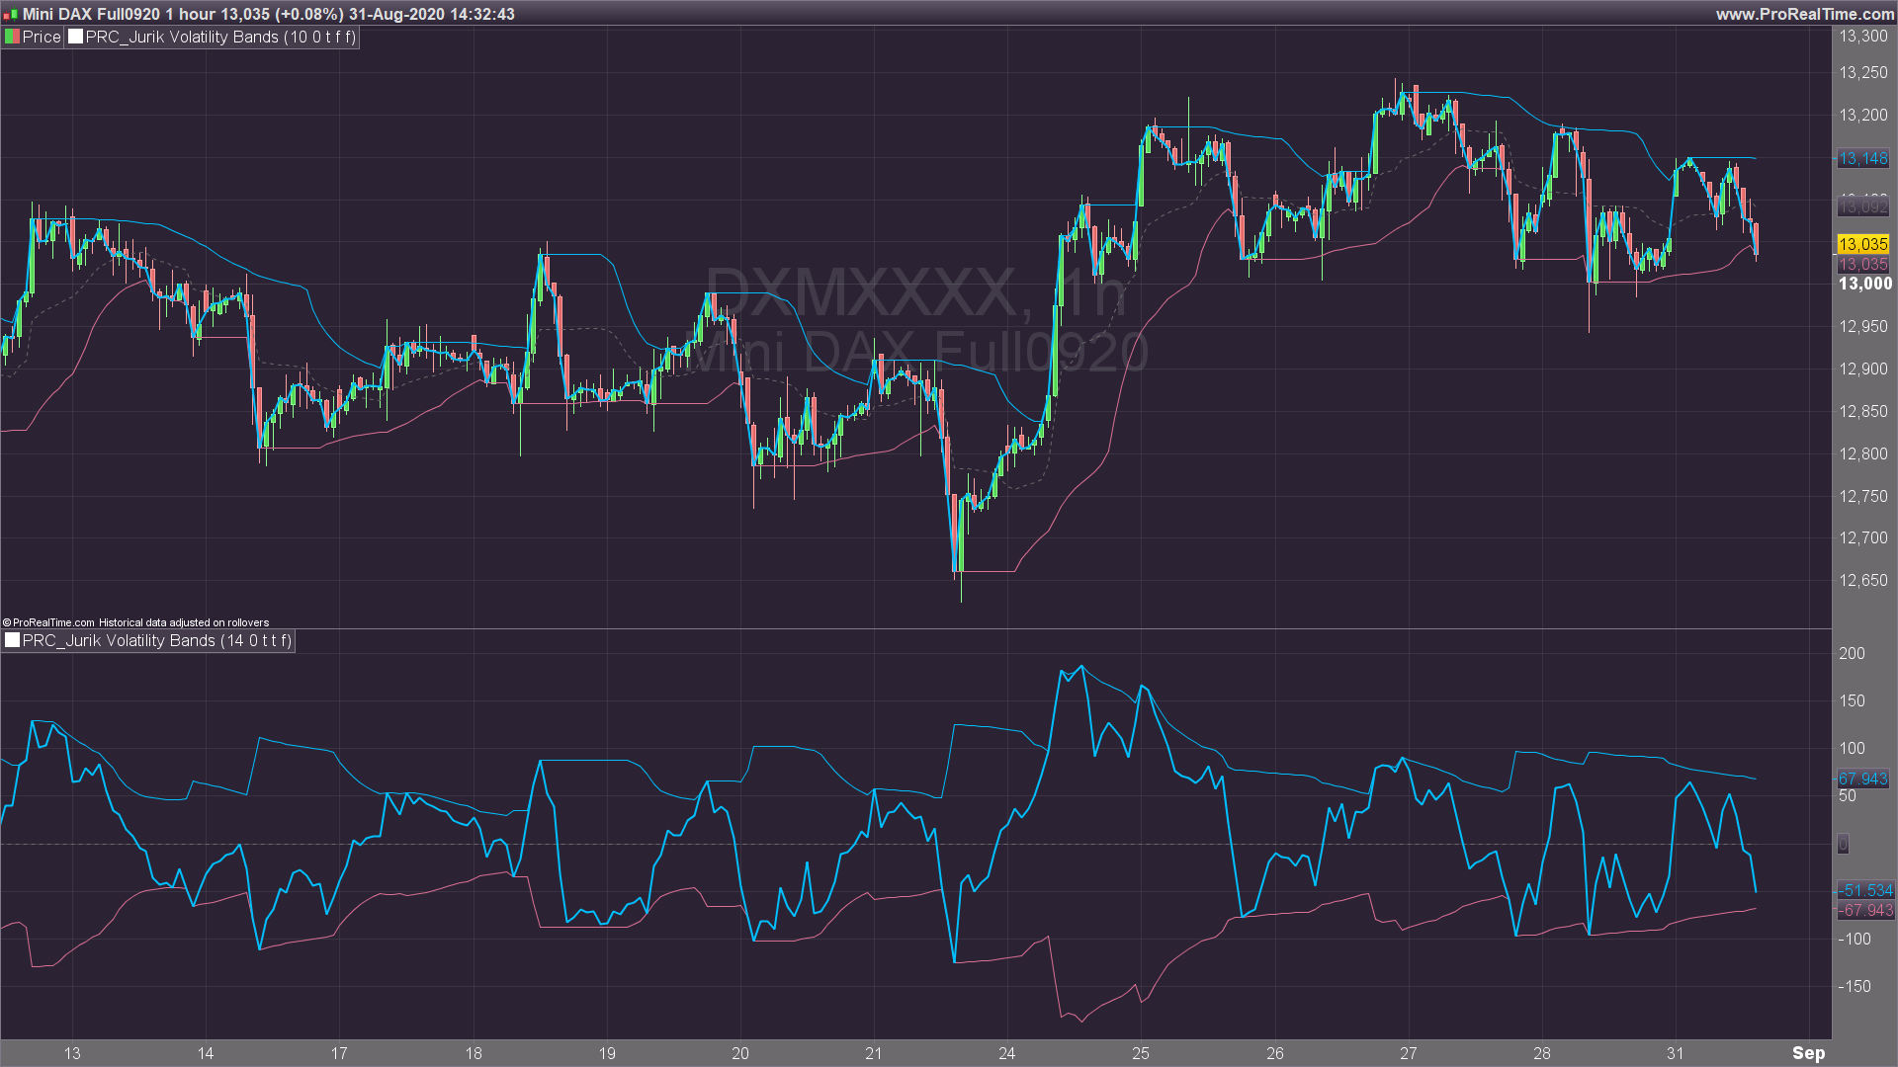Open the Price settings label
Image resolution: width=1898 pixels, height=1067 pixels.
42,37
